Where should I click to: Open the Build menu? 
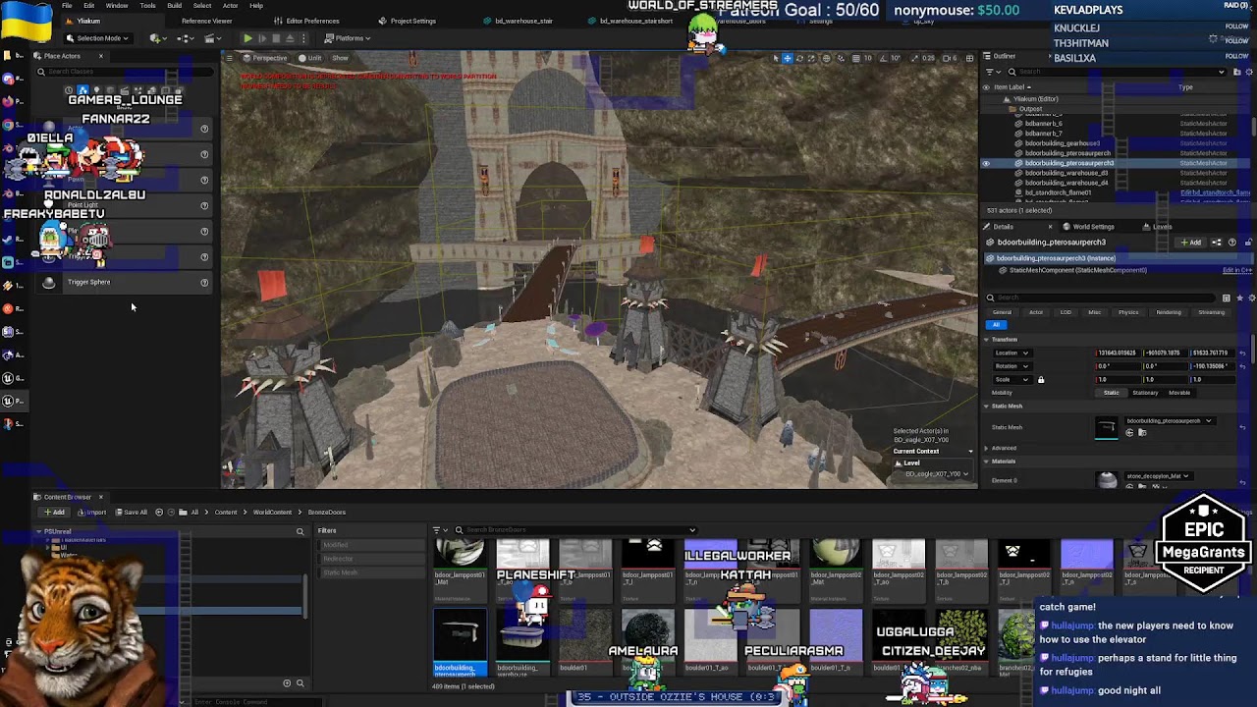[174, 5]
